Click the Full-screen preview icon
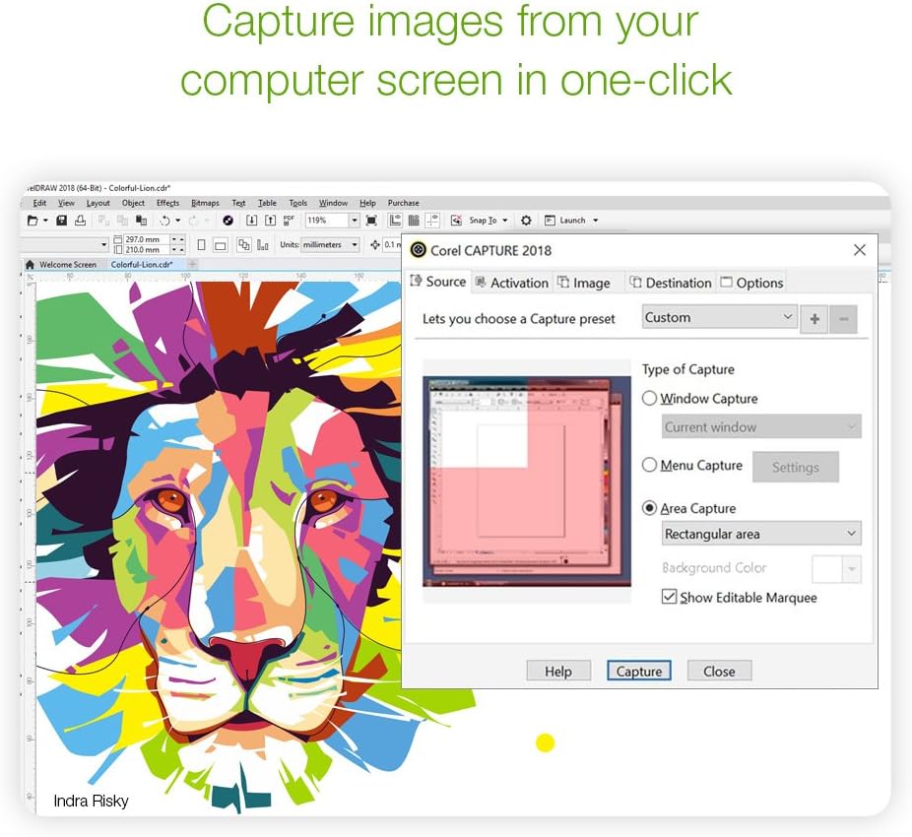 [x=371, y=221]
